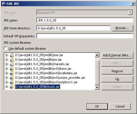This screenshot has height=114, width=137.
Task: Click the jar icon beside sunpkcs11.jar
Action: pyautogui.click(x=12, y=82)
